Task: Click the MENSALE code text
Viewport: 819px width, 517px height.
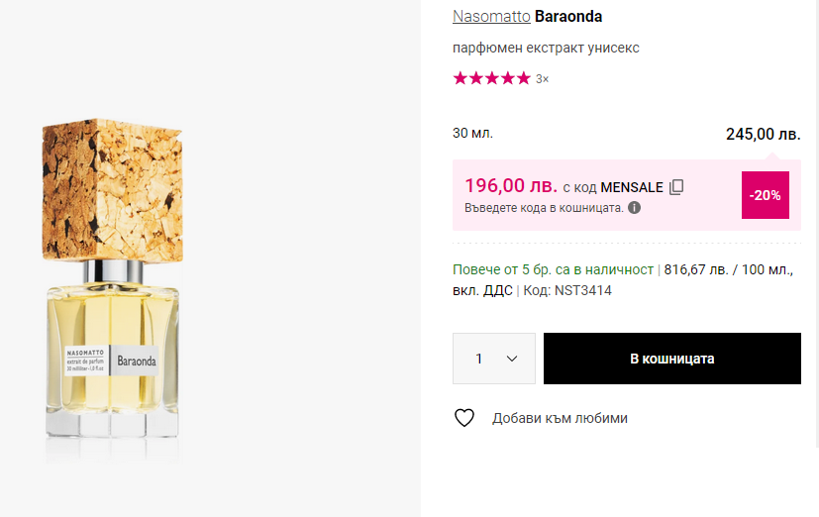Action: point(632,187)
